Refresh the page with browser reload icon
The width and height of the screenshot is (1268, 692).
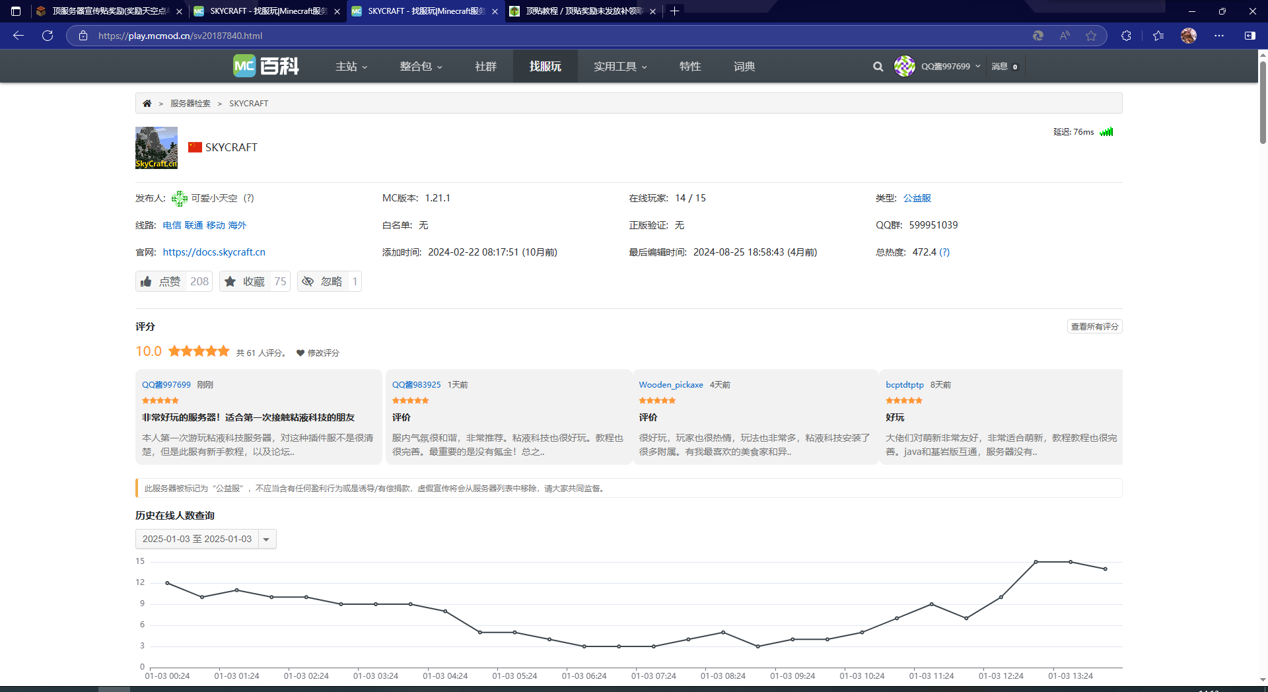tap(48, 36)
